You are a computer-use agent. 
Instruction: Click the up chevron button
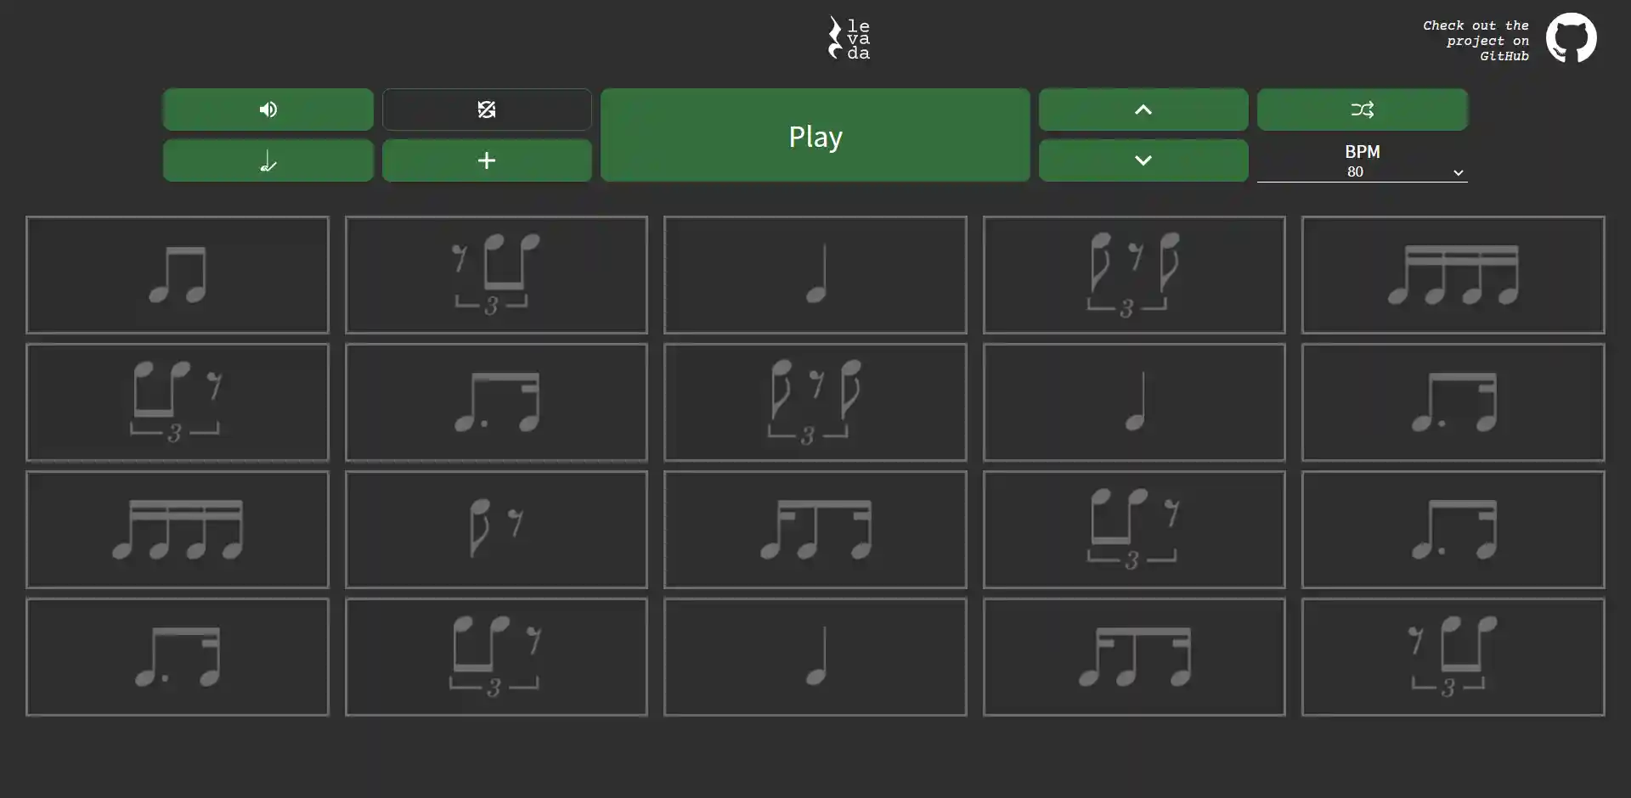point(1143,110)
